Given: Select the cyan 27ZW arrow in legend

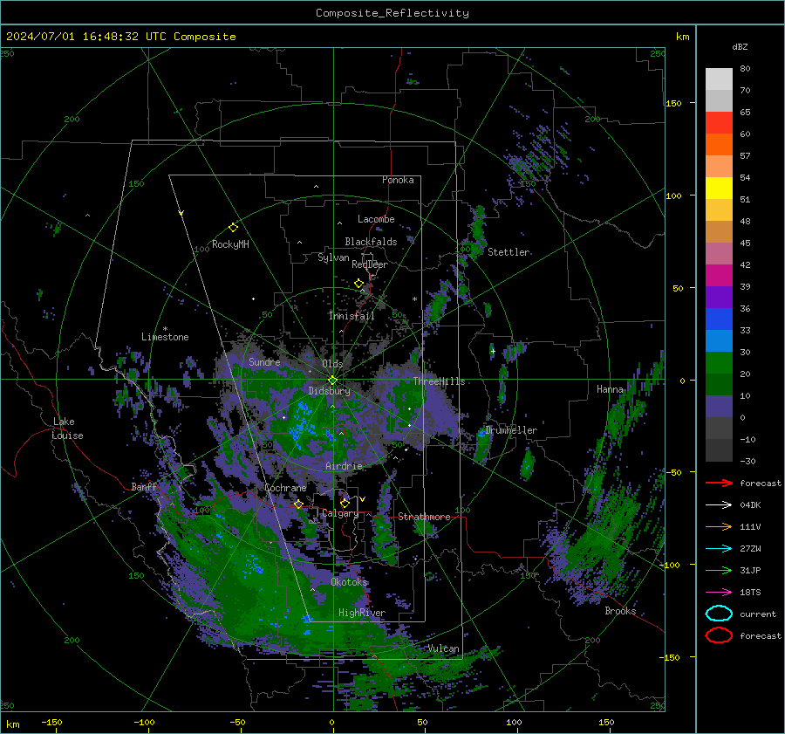Looking at the screenshot, I should pos(719,549).
